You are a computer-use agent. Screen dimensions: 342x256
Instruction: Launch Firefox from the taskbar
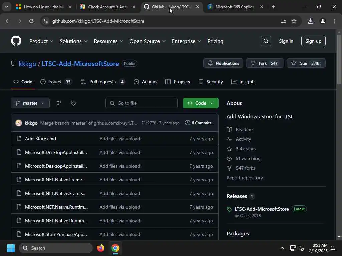click(x=100, y=248)
